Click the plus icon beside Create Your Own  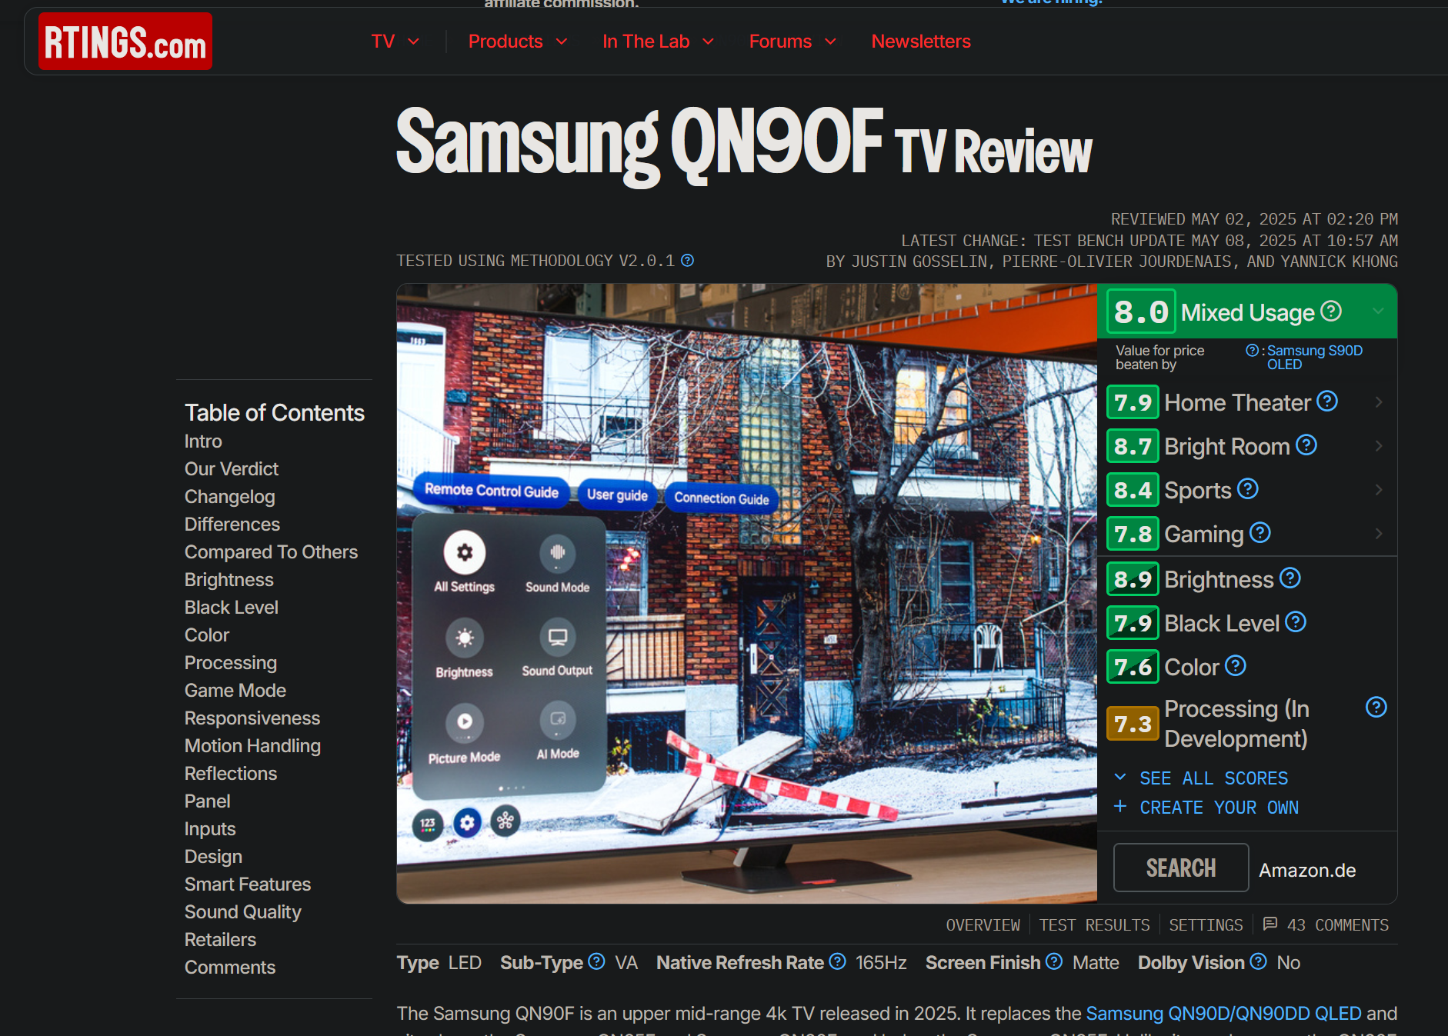1120,806
